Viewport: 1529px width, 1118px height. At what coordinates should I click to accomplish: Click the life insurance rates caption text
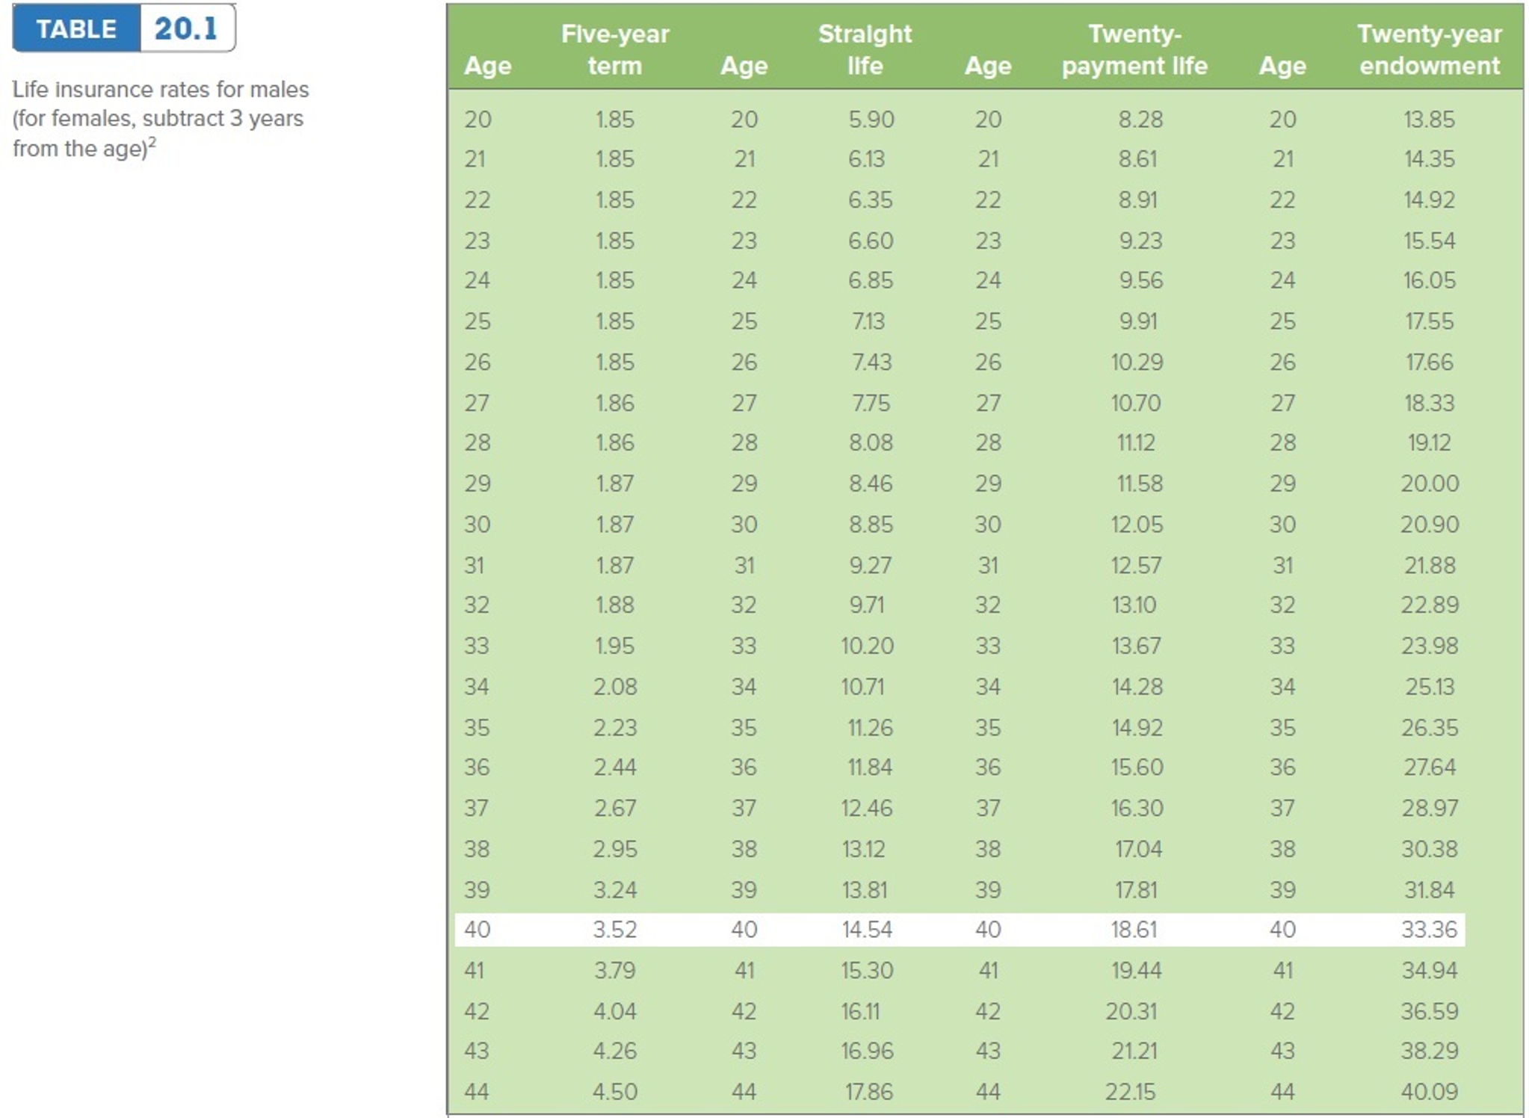160,119
